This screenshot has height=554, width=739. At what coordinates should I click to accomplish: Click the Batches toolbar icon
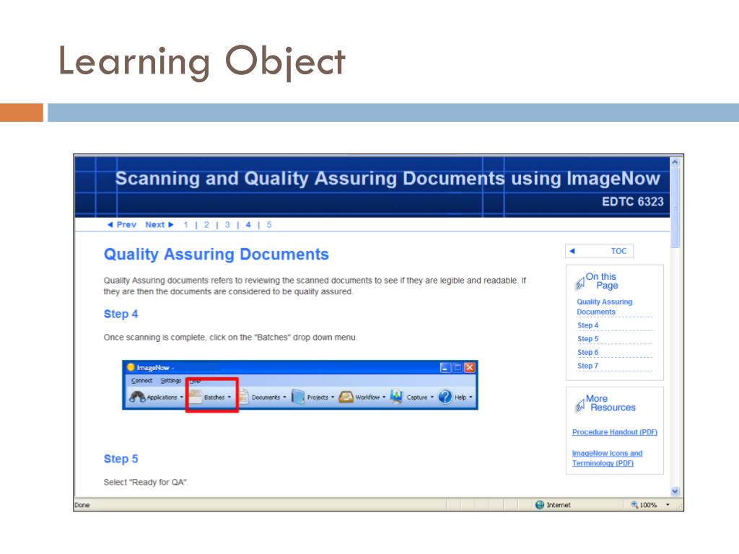point(195,397)
